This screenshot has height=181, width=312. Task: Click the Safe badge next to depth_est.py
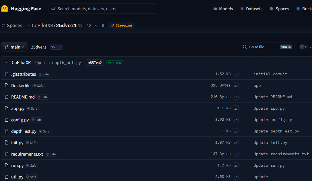tap(44, 131)
